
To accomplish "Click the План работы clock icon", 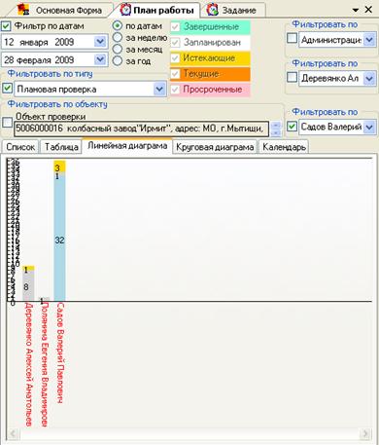I will pos(125,10).
